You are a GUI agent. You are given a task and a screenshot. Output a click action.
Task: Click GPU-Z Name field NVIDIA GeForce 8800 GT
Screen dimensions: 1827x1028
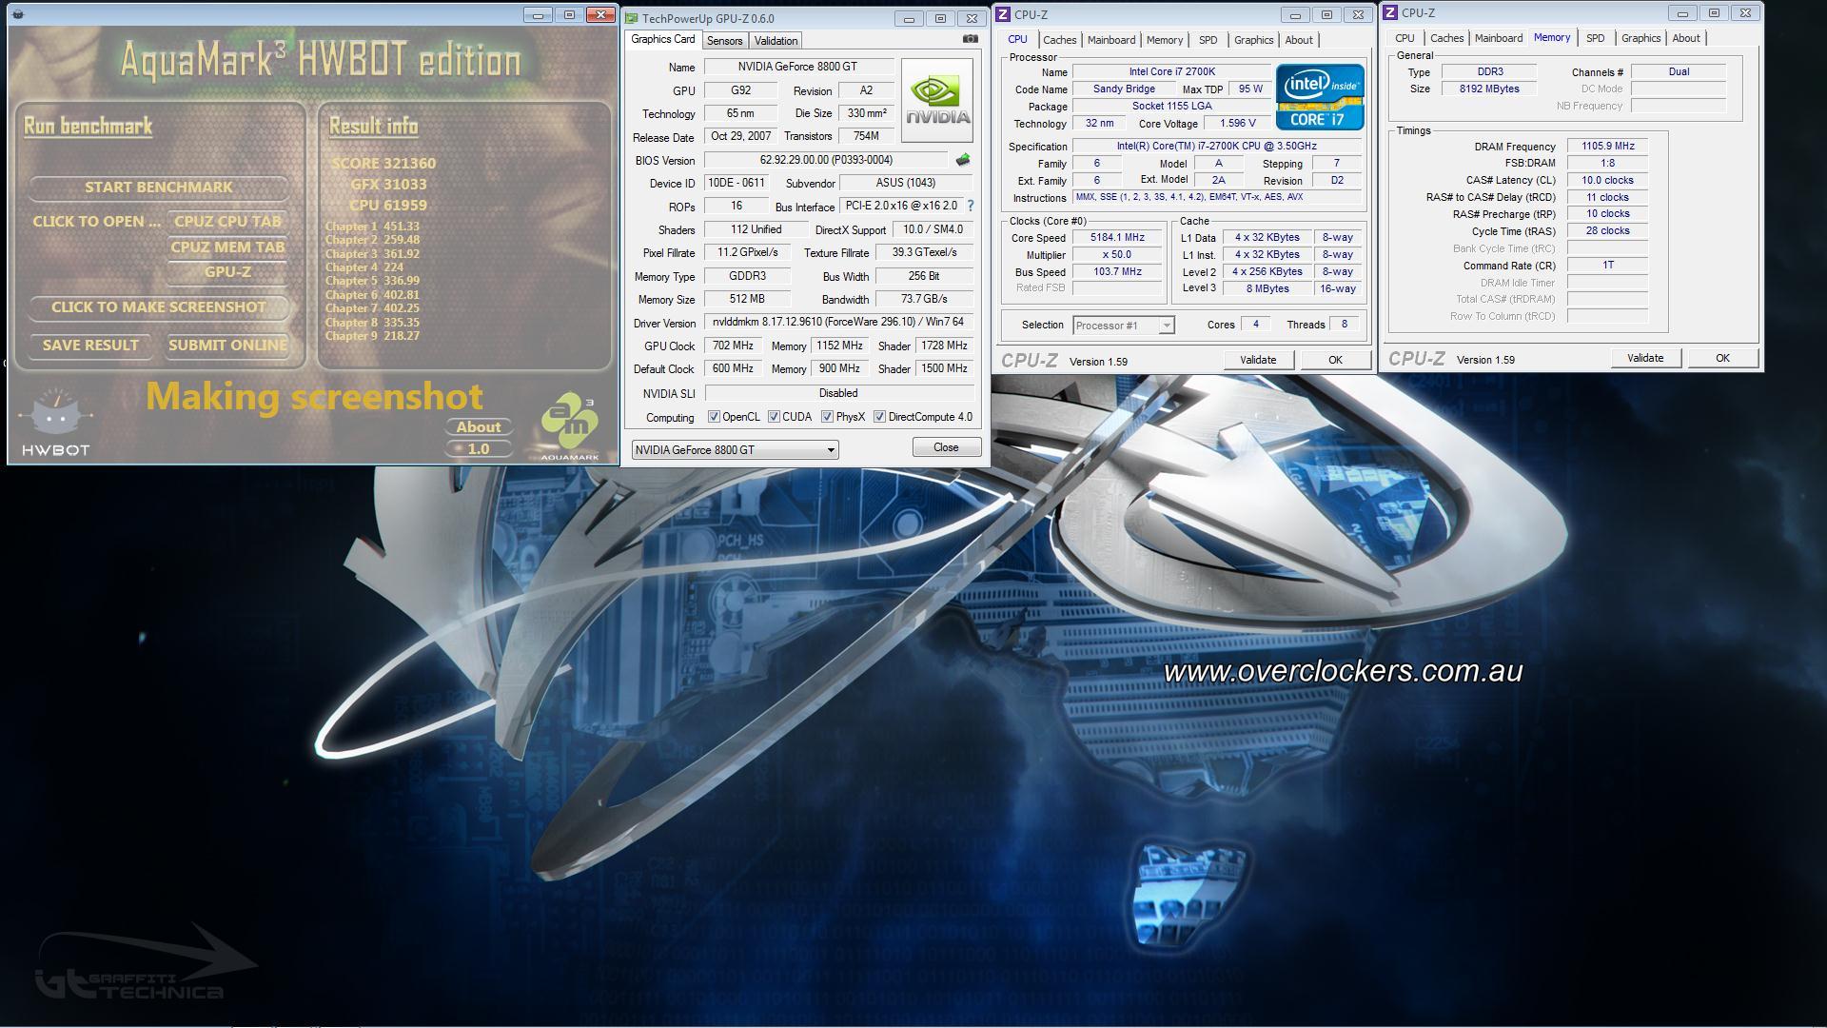(x=797, y=67)
